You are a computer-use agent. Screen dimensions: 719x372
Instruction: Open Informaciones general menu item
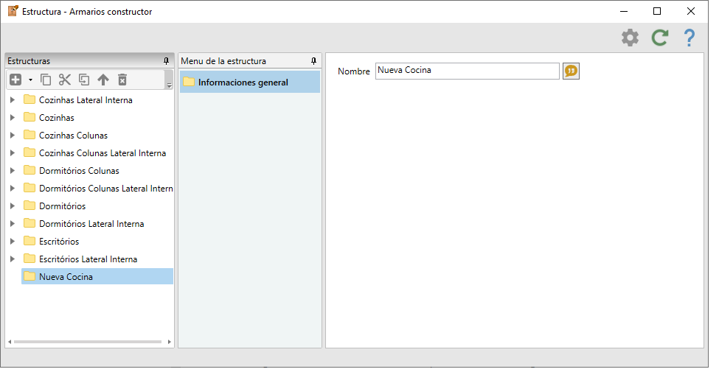250,83
